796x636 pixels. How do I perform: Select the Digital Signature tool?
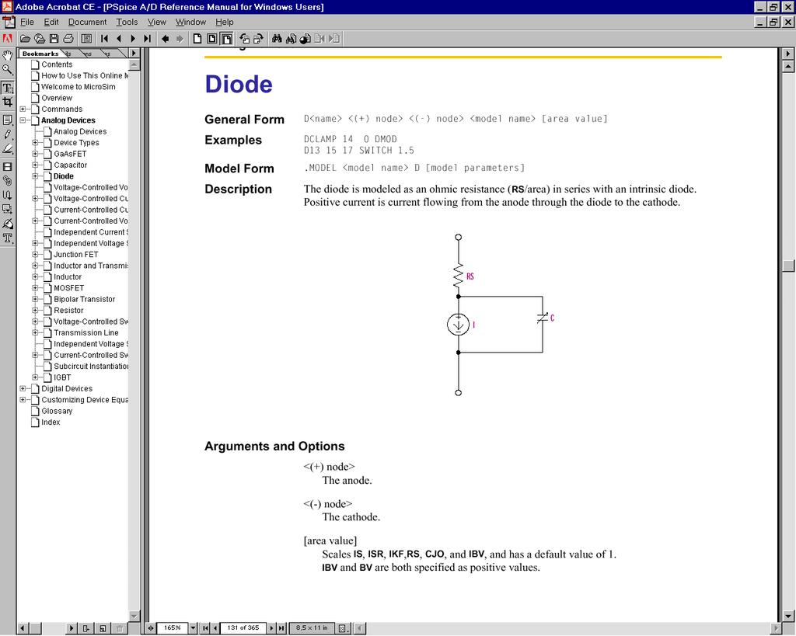pyautogui.click(x=8, y=224)
